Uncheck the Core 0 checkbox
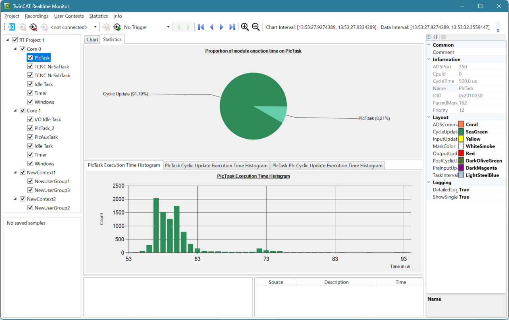The image size is (509, 320). [23, 49]
